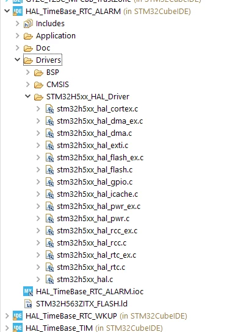Image resolution: width=244 pixels, height=332 pixels.
Task: Select the STM32H5xx_HAL_Driver label
Action: tap(88, 96)
